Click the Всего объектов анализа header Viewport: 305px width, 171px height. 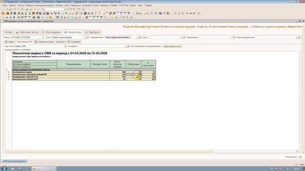tap(118, 64)
